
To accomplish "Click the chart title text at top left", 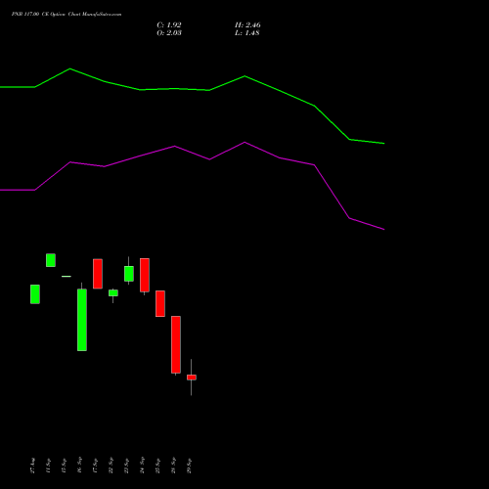I will tap(67, 14).
